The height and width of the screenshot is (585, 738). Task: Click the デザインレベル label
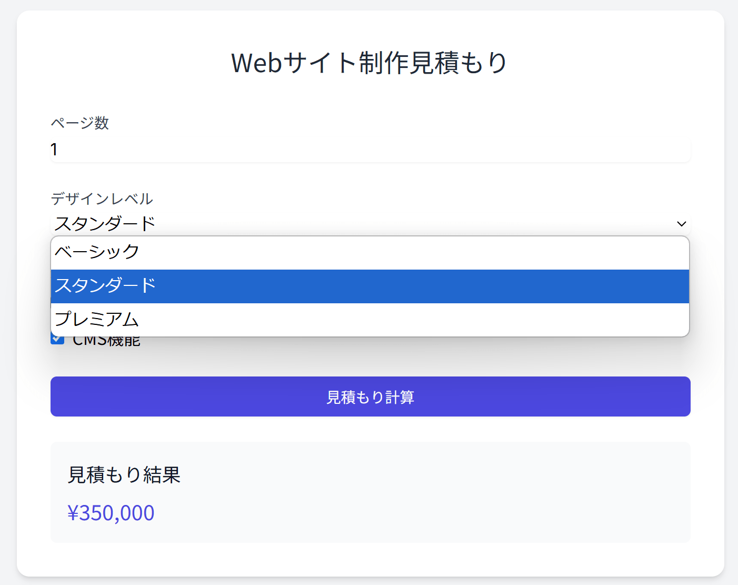pyautogui.click(x=102, y=199)
